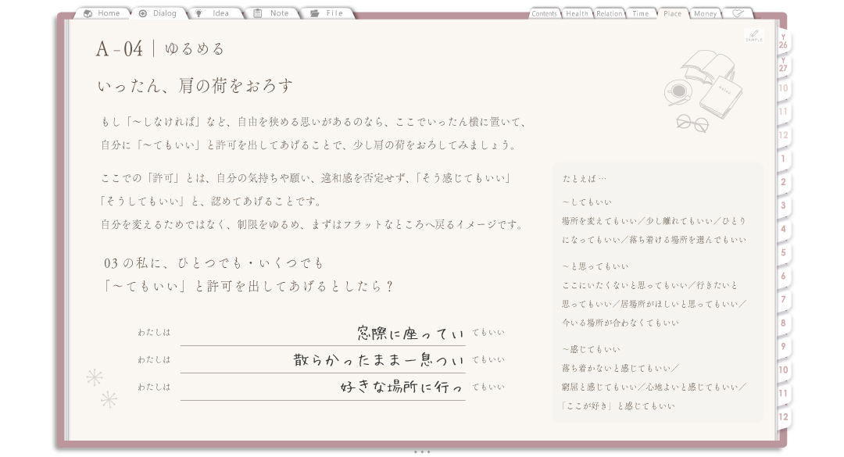844x457 pixels.
Task: Select month 5 side index tab
Action: (x=783, y=252)
